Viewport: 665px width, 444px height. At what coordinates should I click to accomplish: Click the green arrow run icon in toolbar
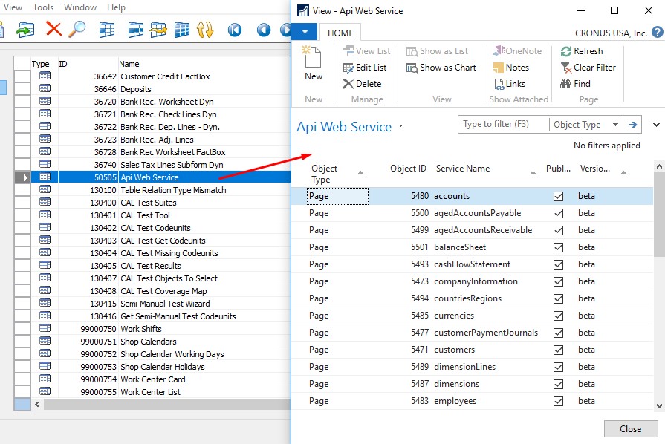[25, 30]
